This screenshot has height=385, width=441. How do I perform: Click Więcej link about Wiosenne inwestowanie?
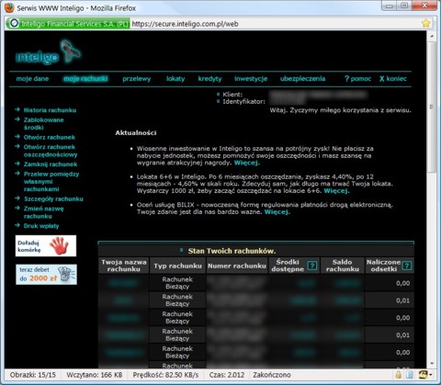point(246,163)
